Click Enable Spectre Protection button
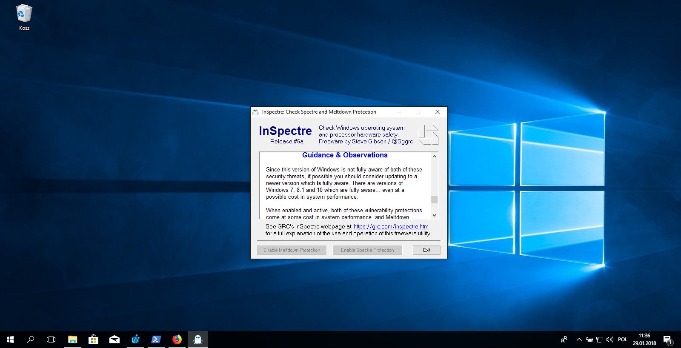 [x=367, y=250]
